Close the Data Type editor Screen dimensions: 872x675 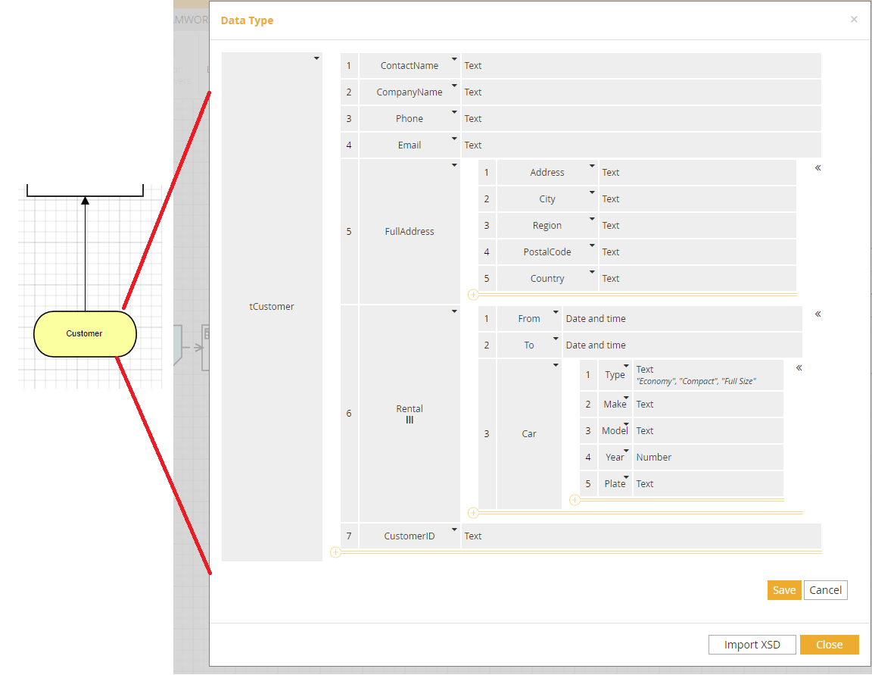point(830,645)
